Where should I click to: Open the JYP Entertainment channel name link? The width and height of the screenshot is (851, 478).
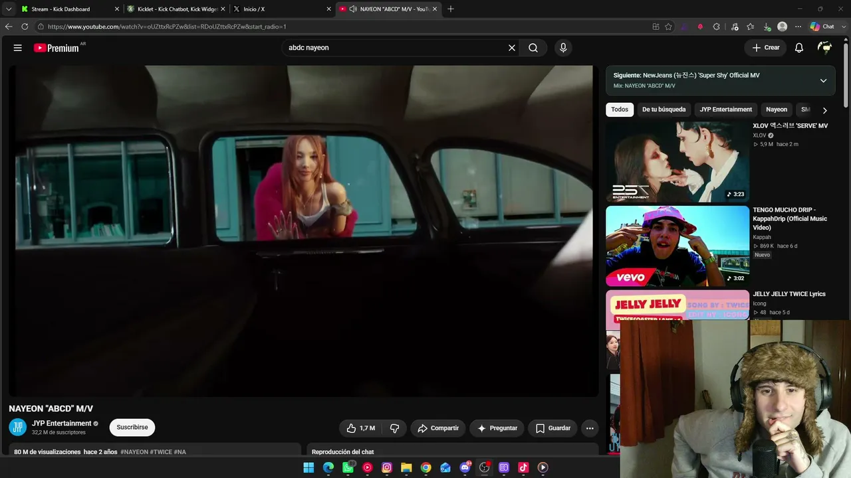62,424
